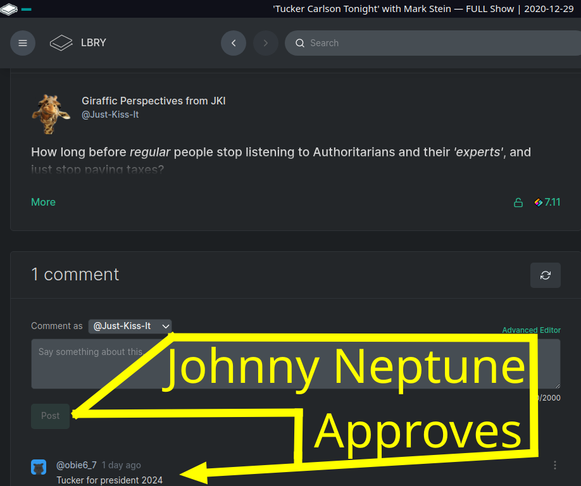Open the three-dot menu on obie6_7 comment
This screenshot has height=486, width=581.
(554, 465)
